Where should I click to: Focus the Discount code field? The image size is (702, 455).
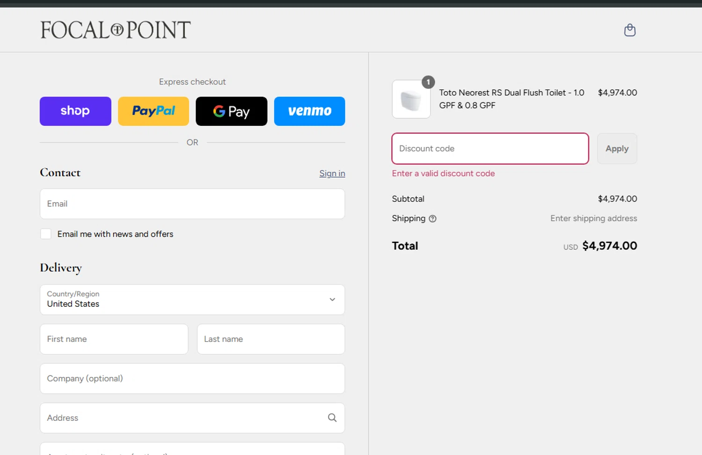coord(490,149)
